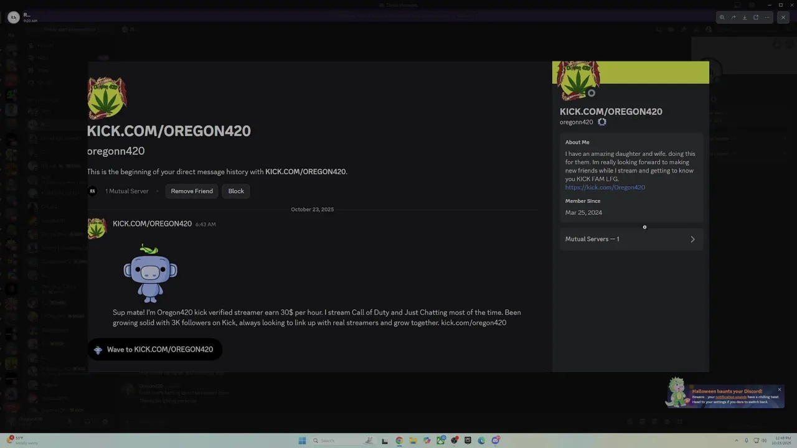797x448 pixels.
Task: Open the OBS taskbar icon with red badge
Action: (x=455, y=441)
